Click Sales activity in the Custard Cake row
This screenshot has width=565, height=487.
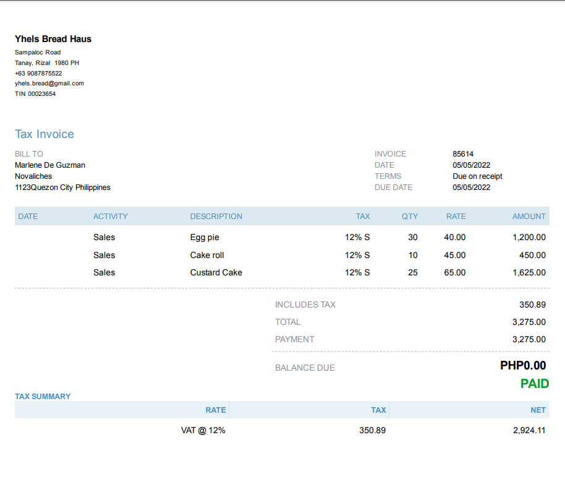click(x=104, y=273)
